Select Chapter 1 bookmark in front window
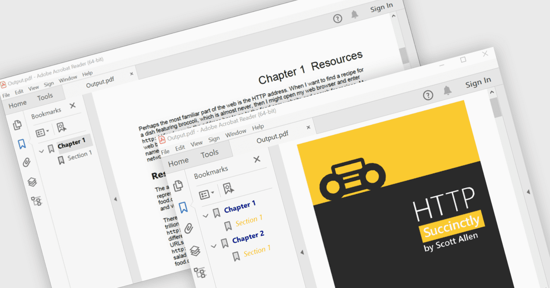Viewport: 550px width, 288px height. click(240, 207)
